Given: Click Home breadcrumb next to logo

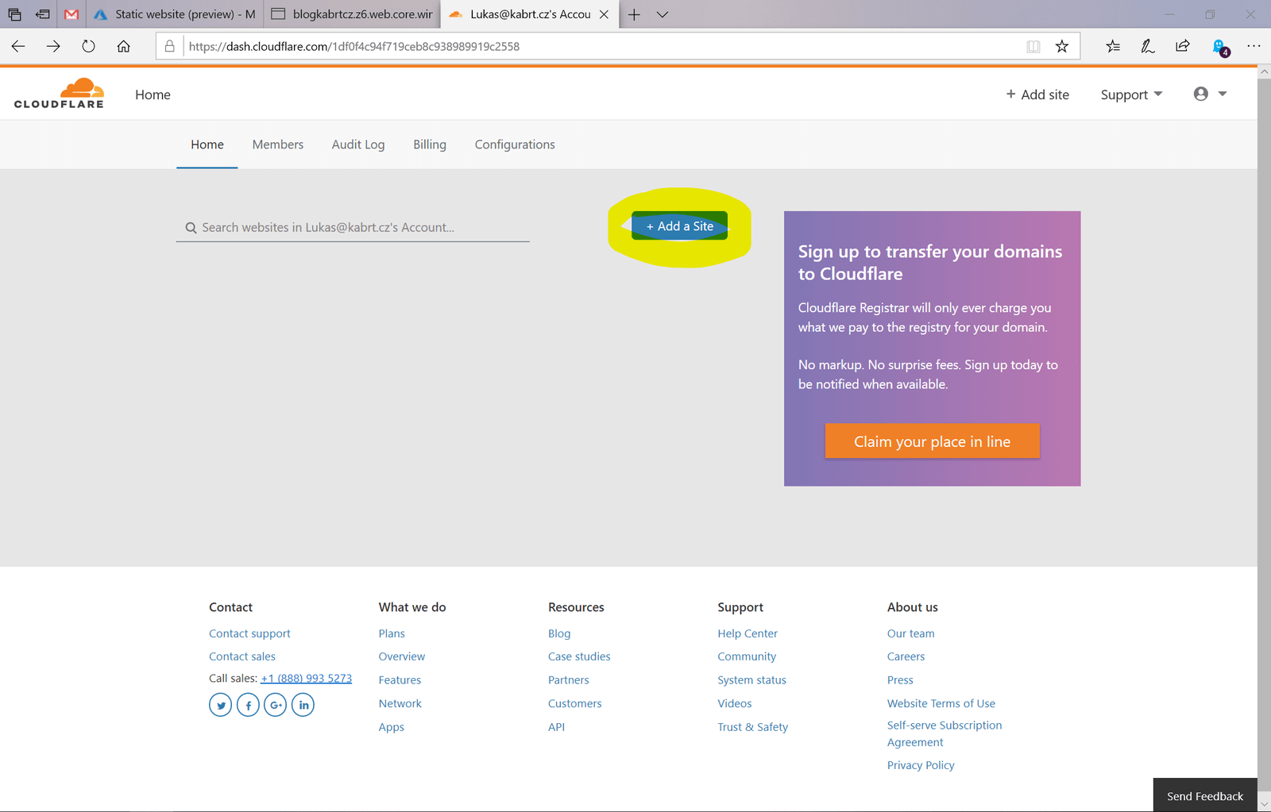Looking at the screenshot, I should (153, 94).
